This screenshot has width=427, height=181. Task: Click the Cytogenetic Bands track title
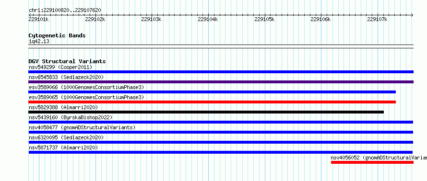click(x=57, y=35)
